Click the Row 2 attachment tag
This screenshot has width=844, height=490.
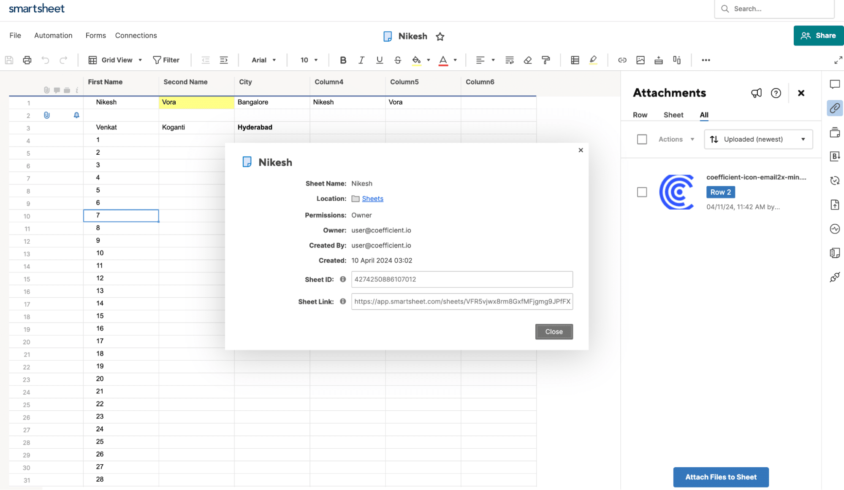click(720, 192)
